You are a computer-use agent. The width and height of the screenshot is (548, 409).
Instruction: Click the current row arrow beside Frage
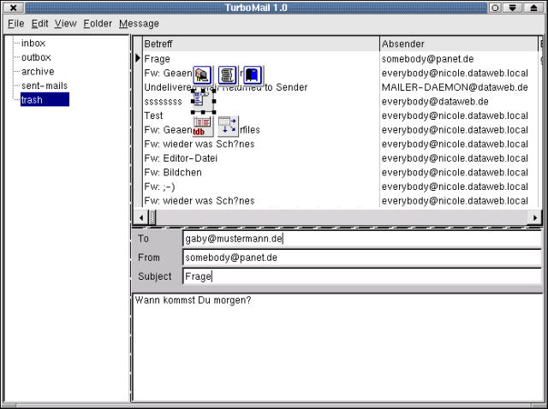click(x=138, y=58)
